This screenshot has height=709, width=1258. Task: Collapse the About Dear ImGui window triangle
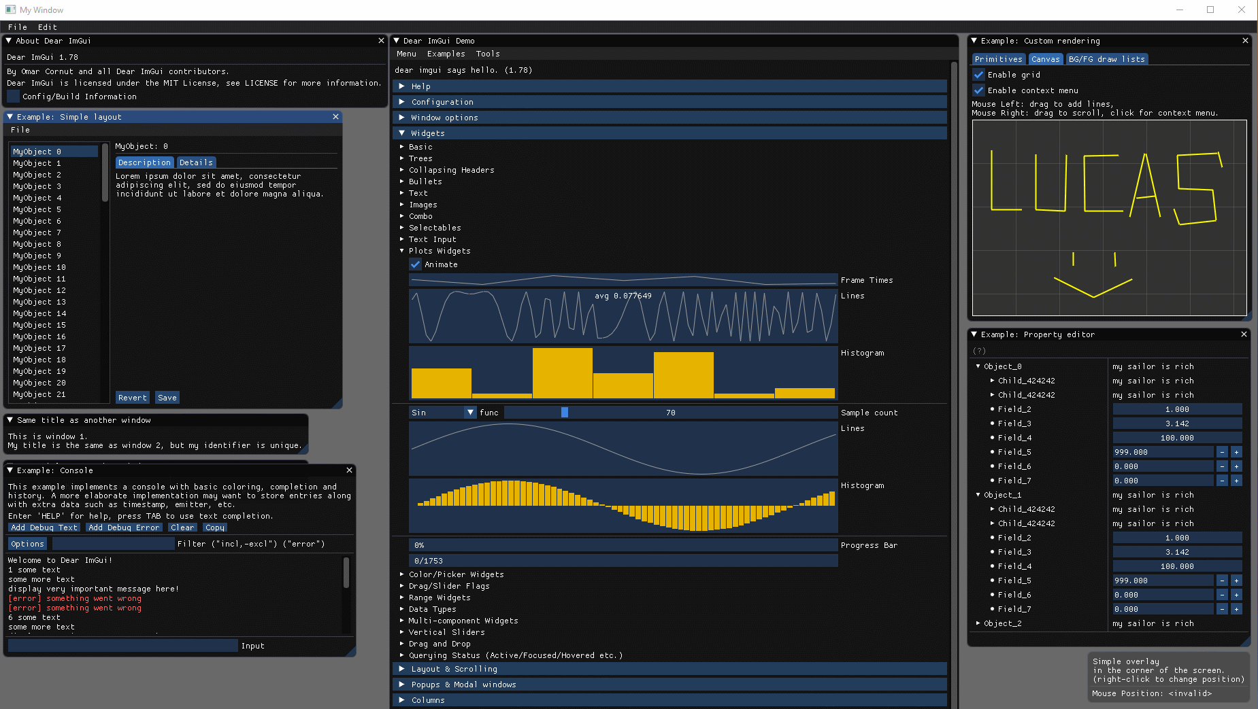[9, 41]
